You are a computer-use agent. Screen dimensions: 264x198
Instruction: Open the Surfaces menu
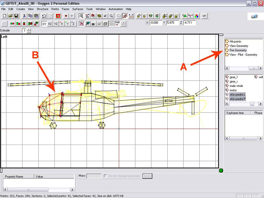coord(78,9)
